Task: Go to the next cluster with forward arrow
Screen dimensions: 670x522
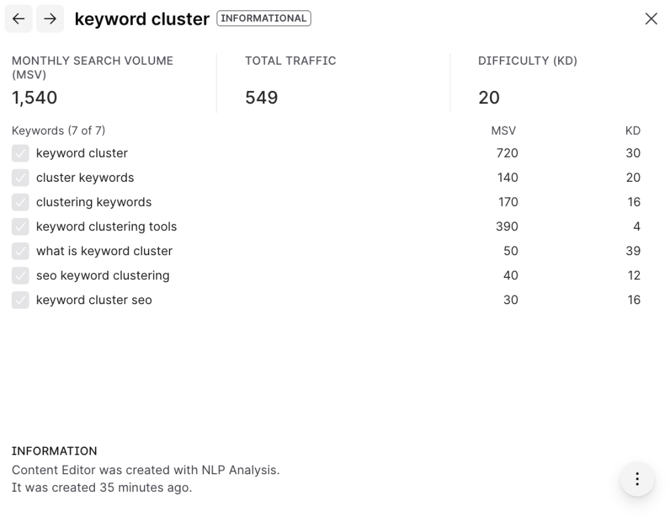Action: click(50, 19)
